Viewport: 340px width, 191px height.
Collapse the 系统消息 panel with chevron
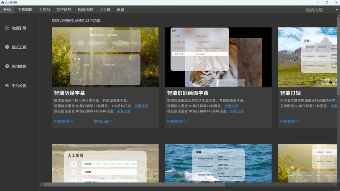click(x=337, y=10)
